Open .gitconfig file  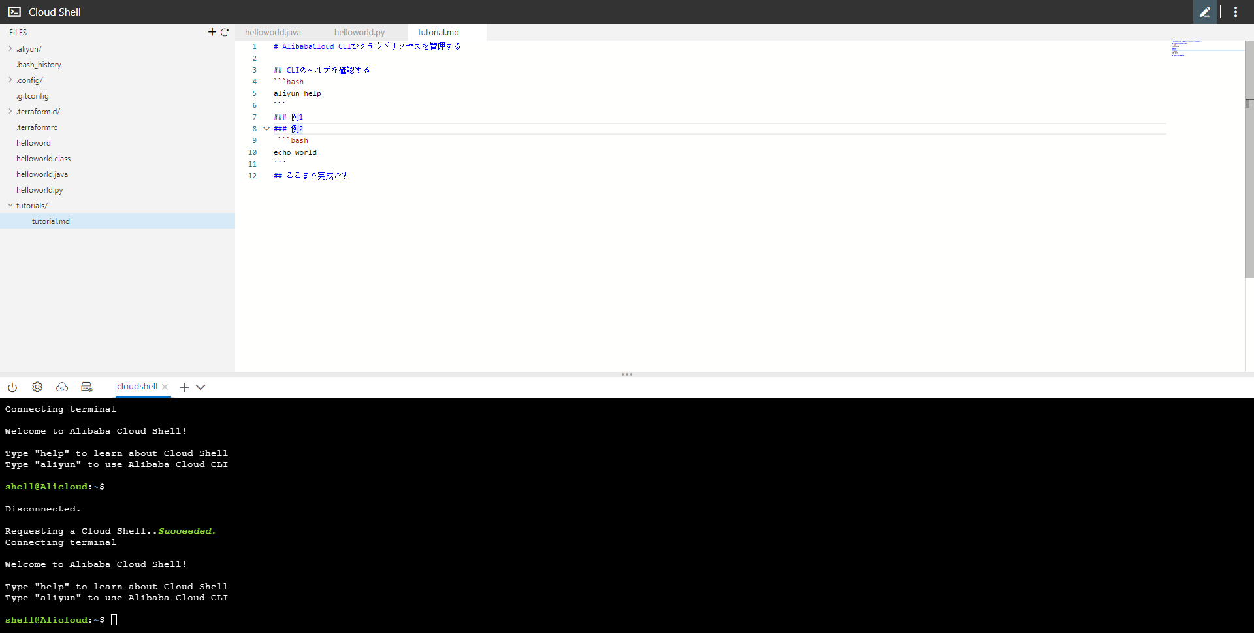tap(33, 96)
